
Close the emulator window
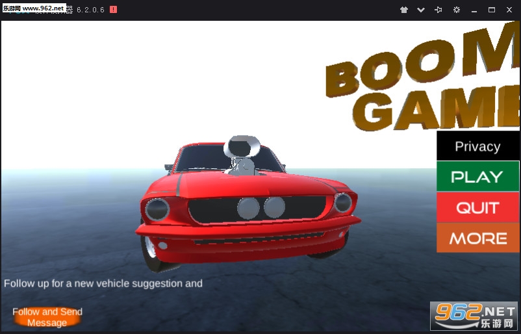click(509, 10)
